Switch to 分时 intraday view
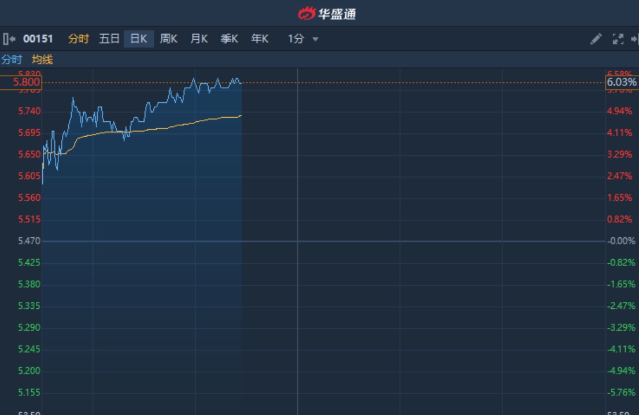639x415 pixels. pos(79,39)
